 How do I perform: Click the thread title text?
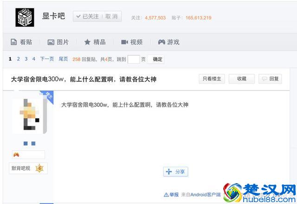[84, 79]
